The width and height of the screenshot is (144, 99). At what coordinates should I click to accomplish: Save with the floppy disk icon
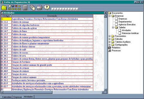13,6
